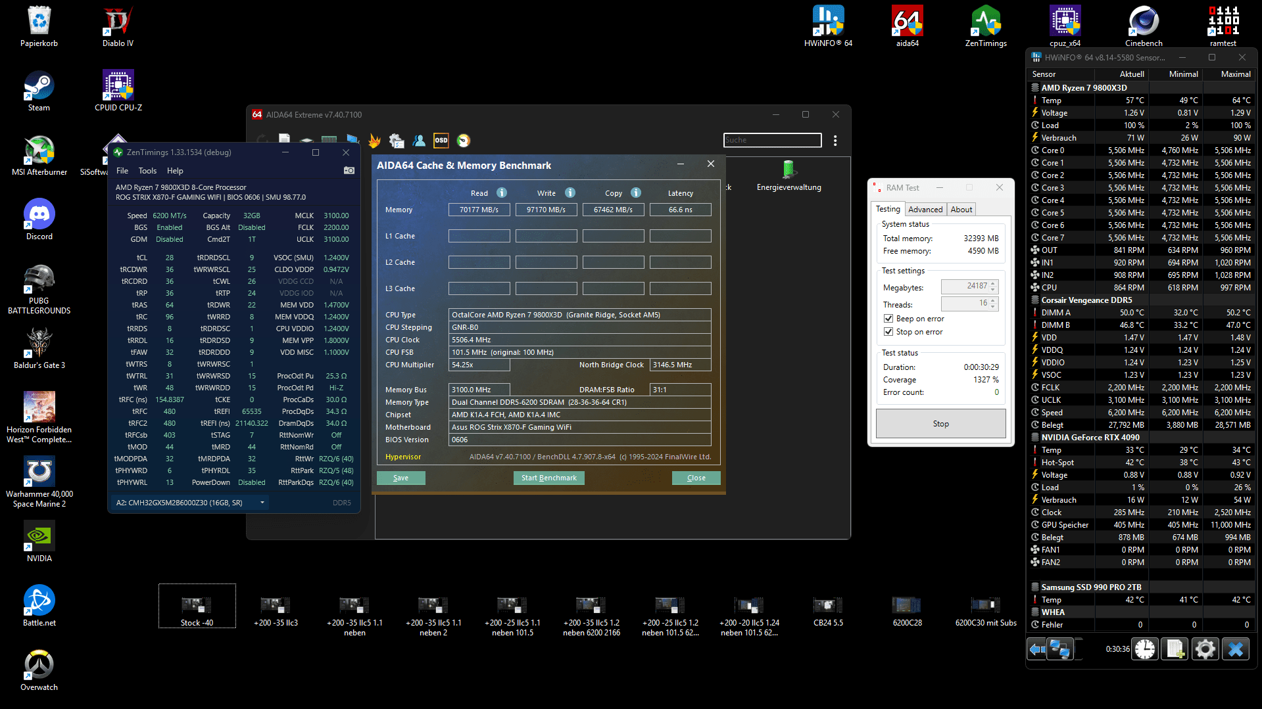Open AIDA64 preferences gear-checklist icon

click(397, 140)
